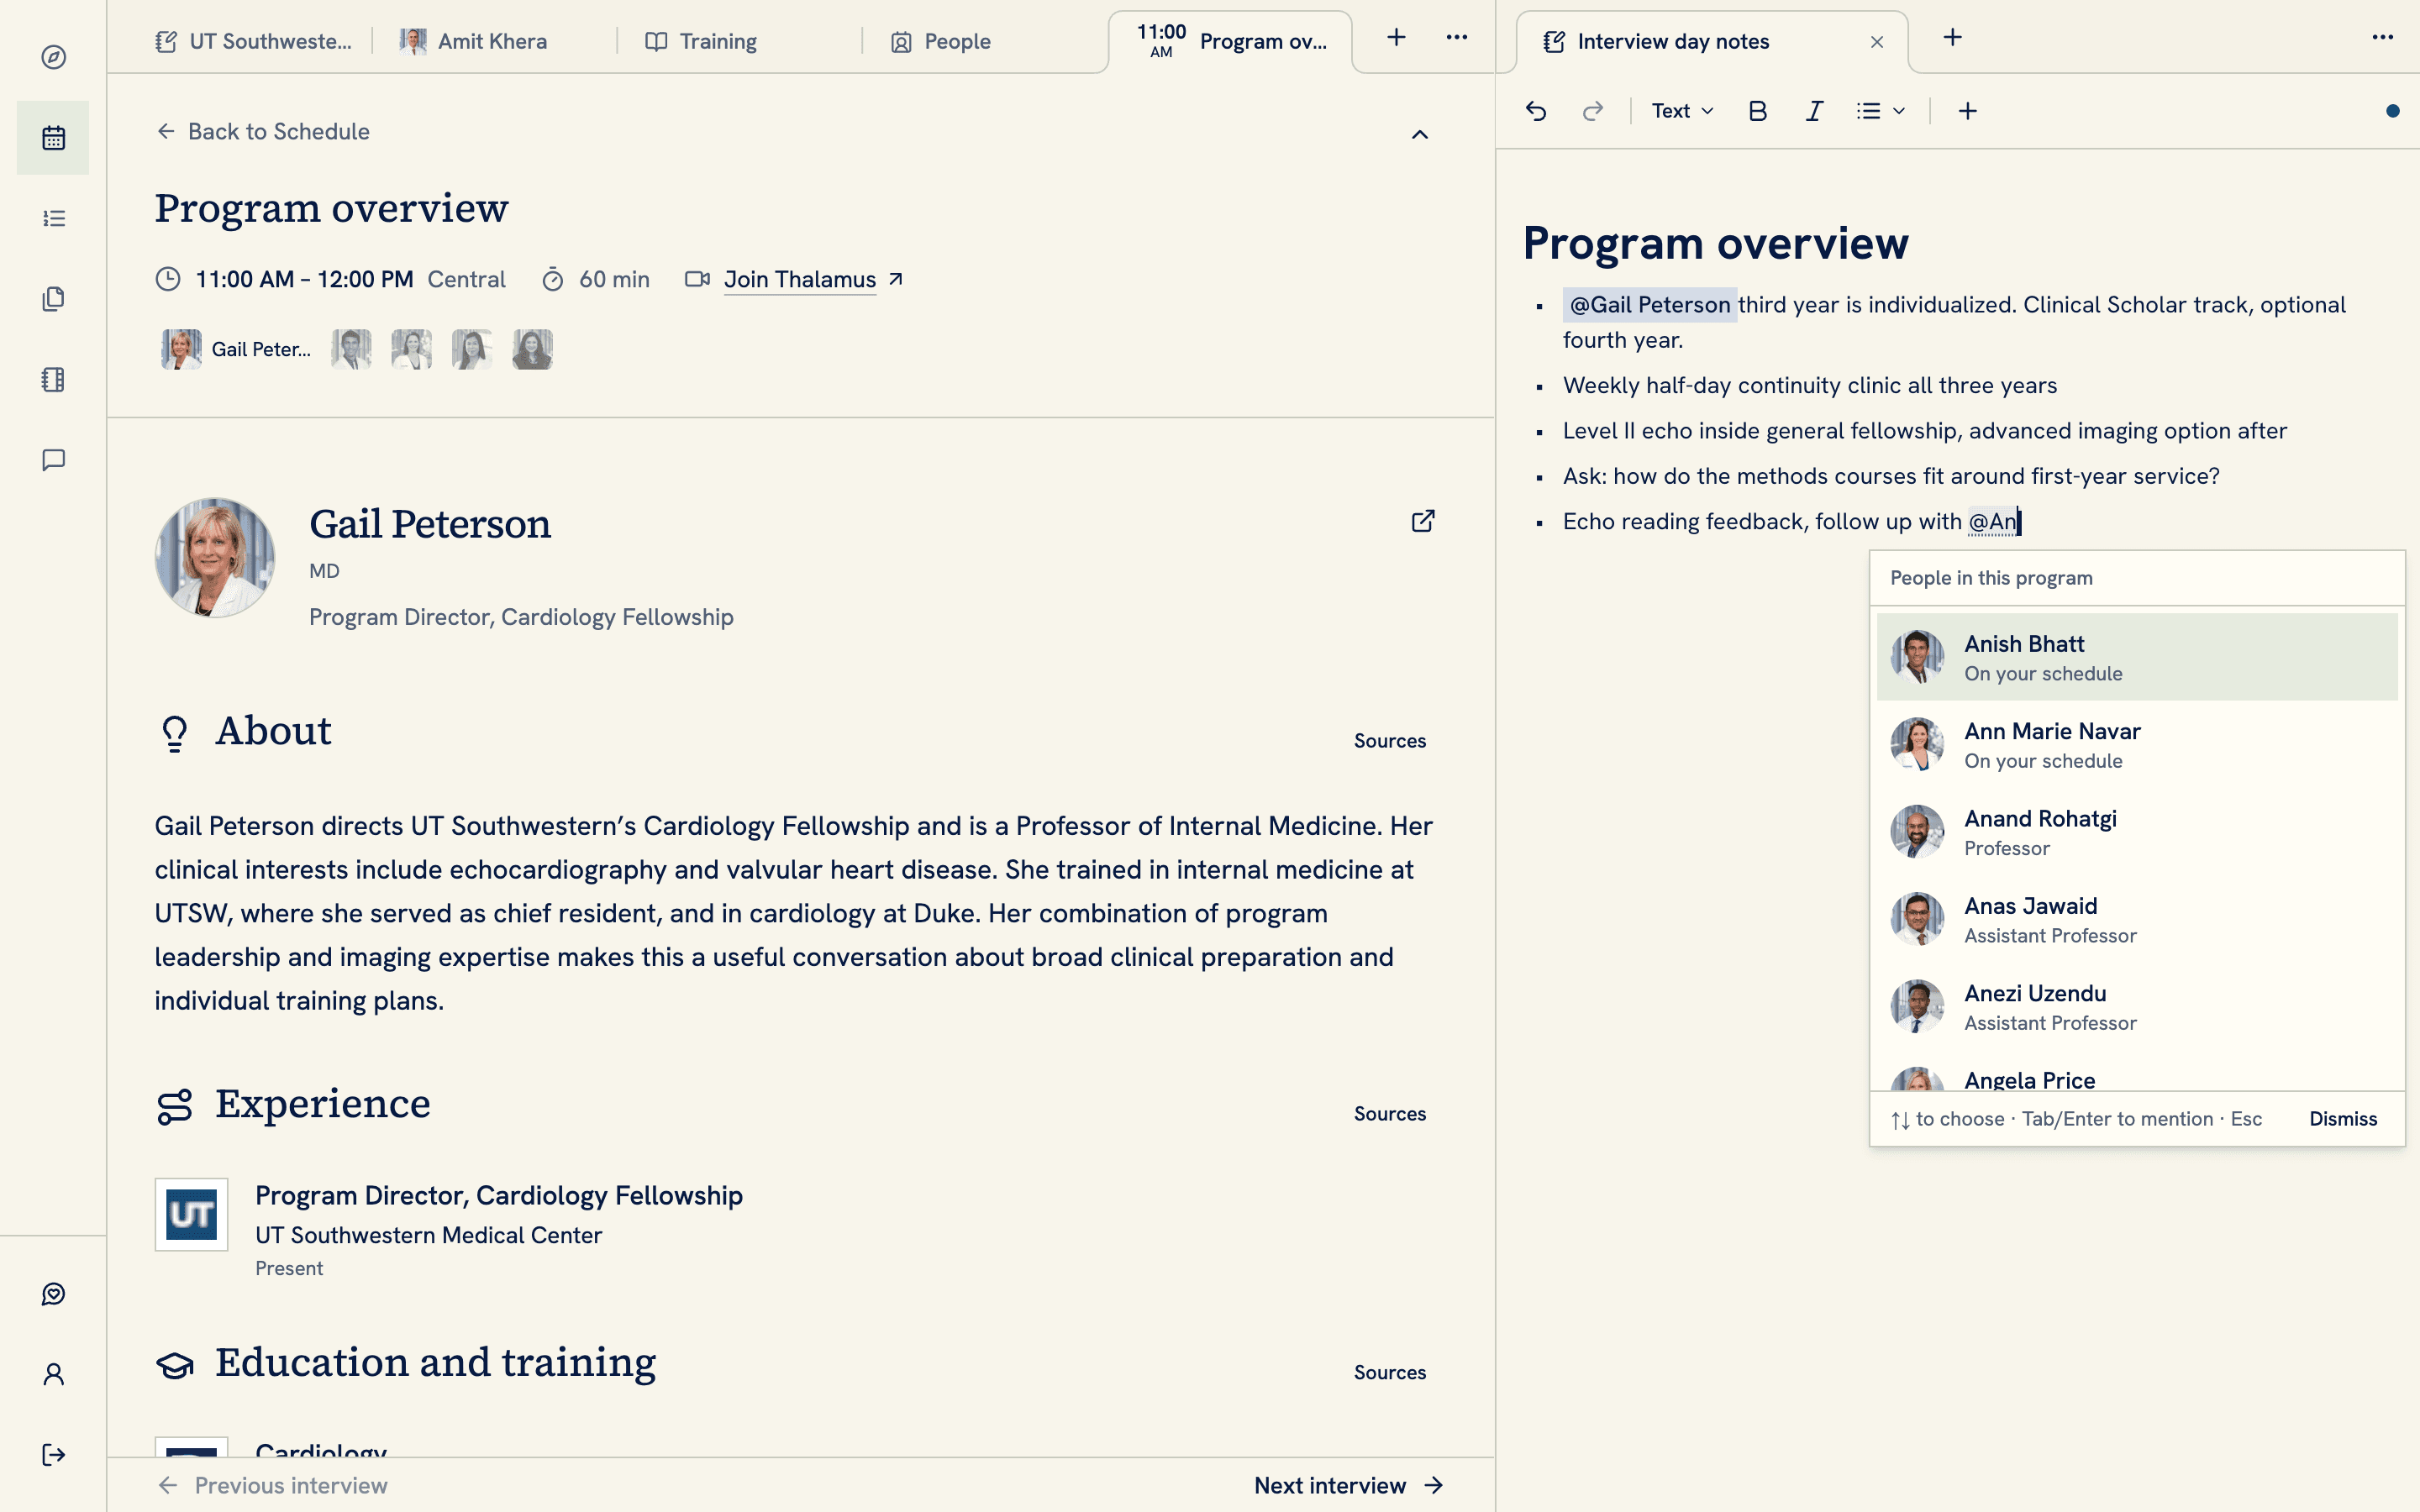Open Sources for the Experience section

(1390, 1114)
